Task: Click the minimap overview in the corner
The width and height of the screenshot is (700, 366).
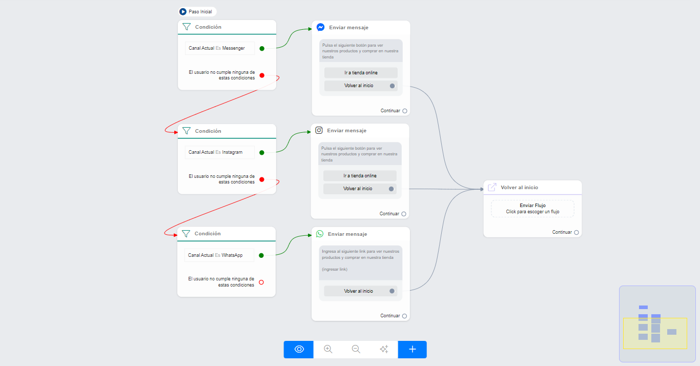Action: [657, 324]
